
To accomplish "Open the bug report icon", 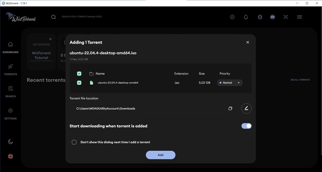I will pos(260,17).
